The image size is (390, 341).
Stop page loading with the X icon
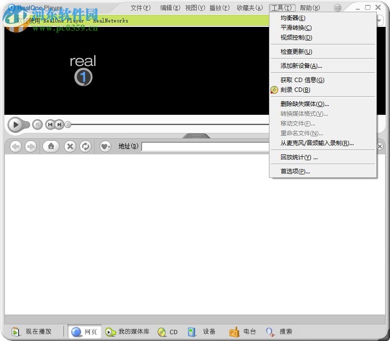[x=70, y=147]
